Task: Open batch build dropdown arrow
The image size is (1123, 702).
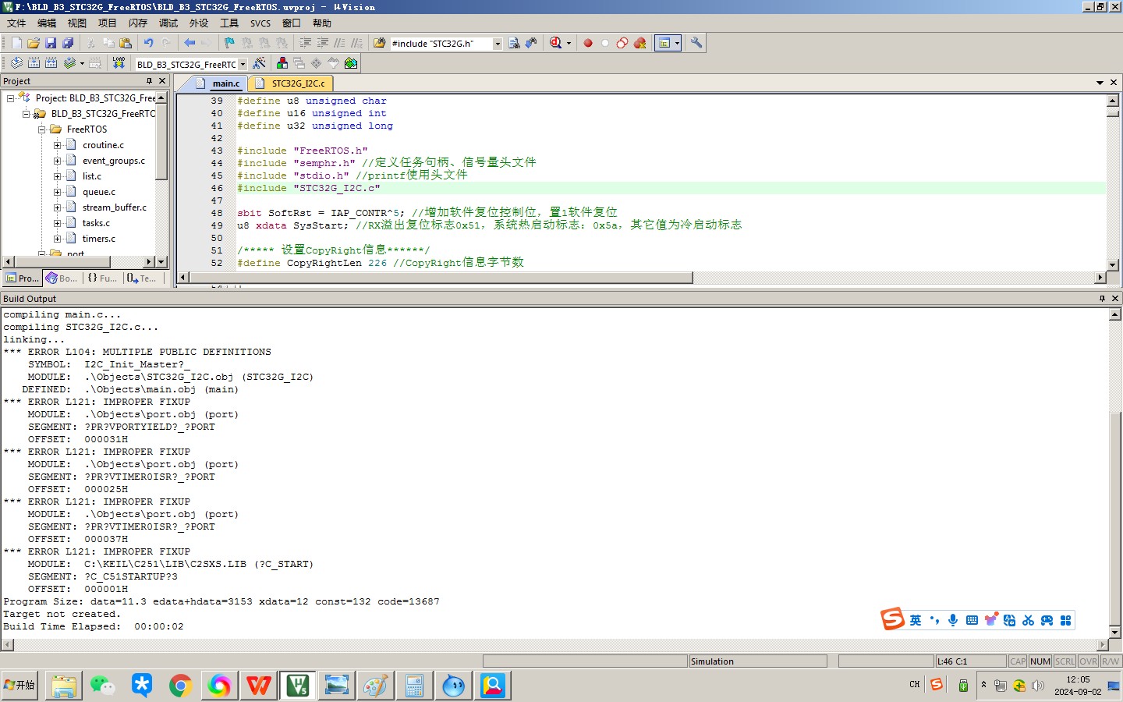Action: point(82,63)
